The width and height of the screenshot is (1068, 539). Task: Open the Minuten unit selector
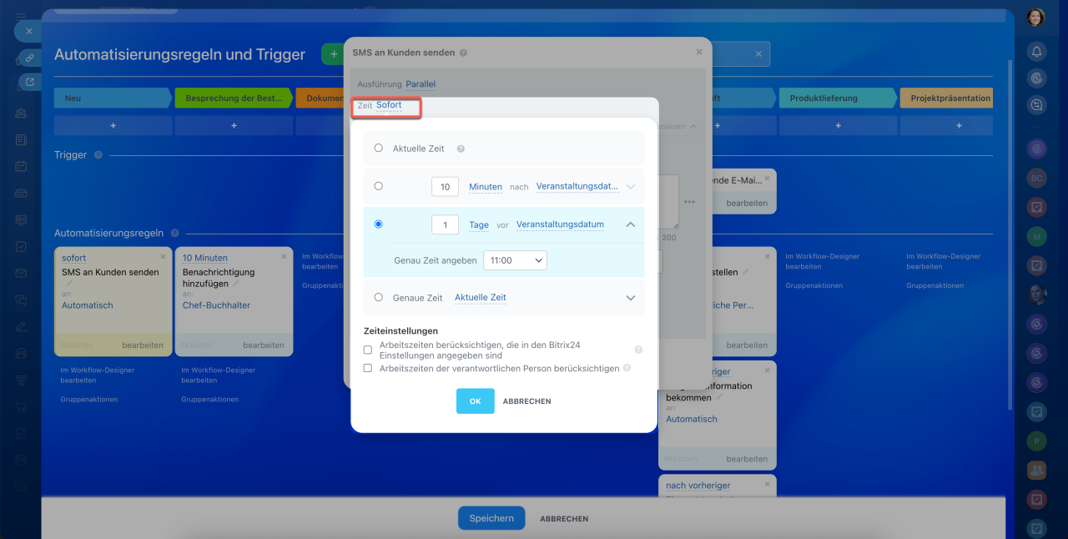(x=486, y=187)
